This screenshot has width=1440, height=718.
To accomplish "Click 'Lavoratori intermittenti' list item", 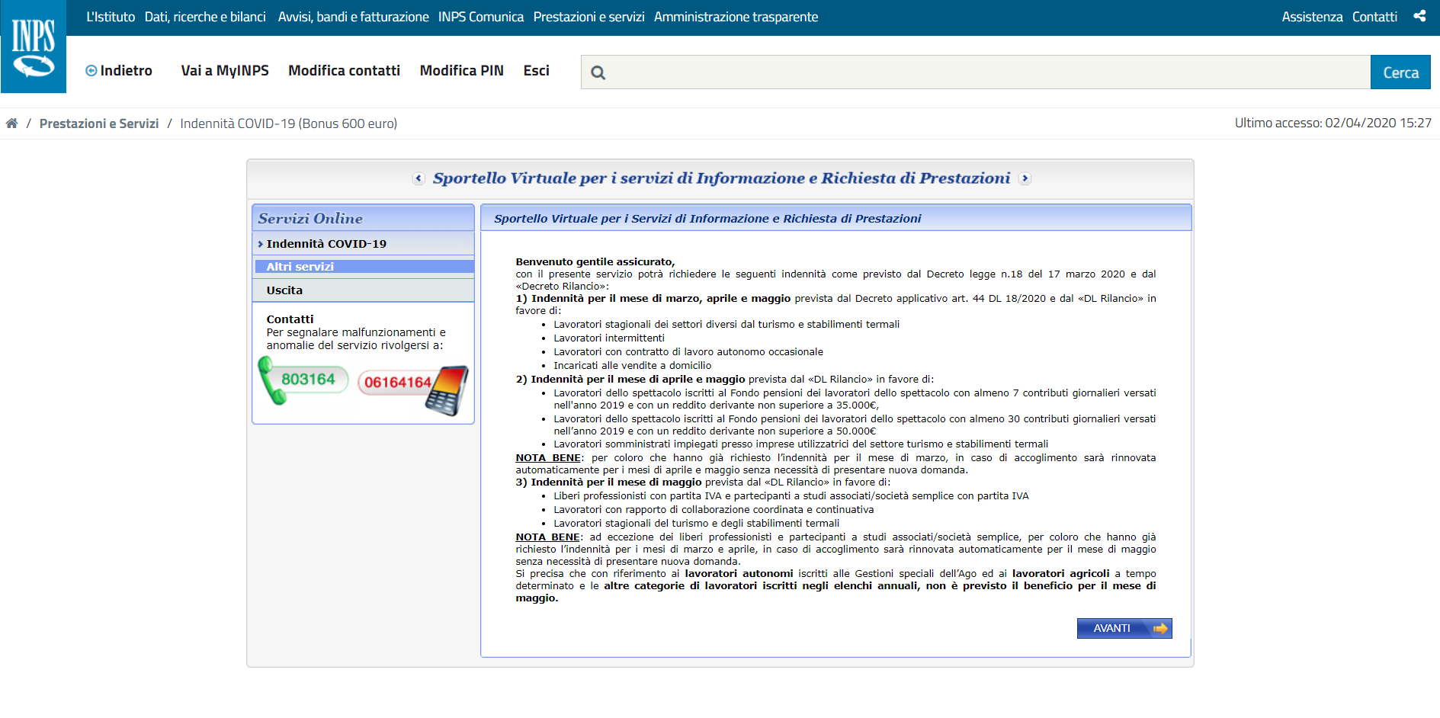I will 609,338.
